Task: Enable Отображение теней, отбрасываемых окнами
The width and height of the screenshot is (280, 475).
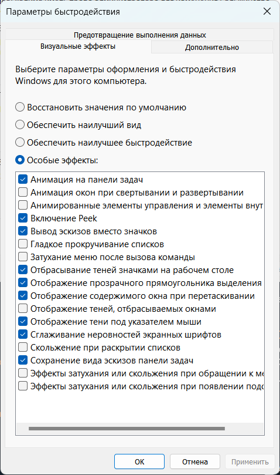Action: point(23,309)
